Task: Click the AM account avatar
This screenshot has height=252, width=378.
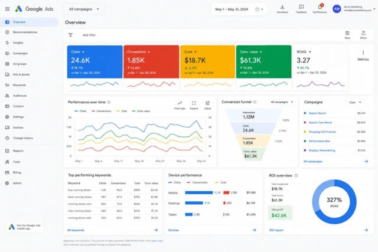Action: pos(337,9)
